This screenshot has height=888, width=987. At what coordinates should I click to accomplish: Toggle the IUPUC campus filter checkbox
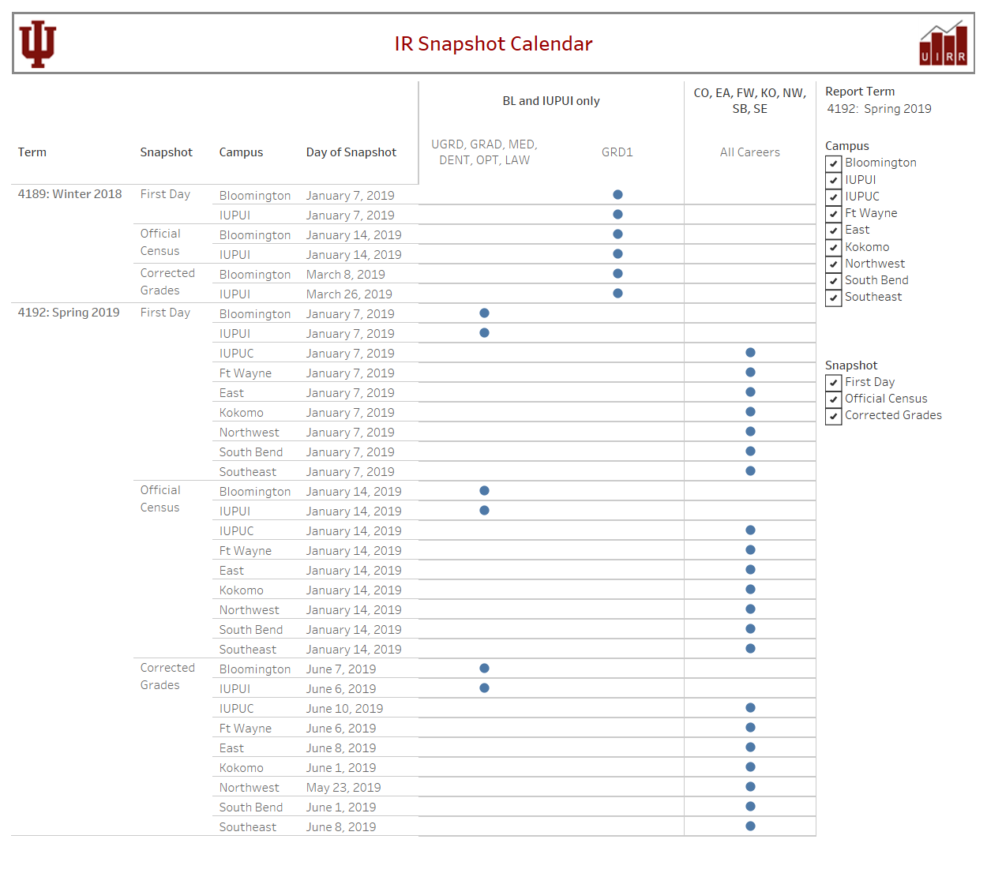click(833, 197)
